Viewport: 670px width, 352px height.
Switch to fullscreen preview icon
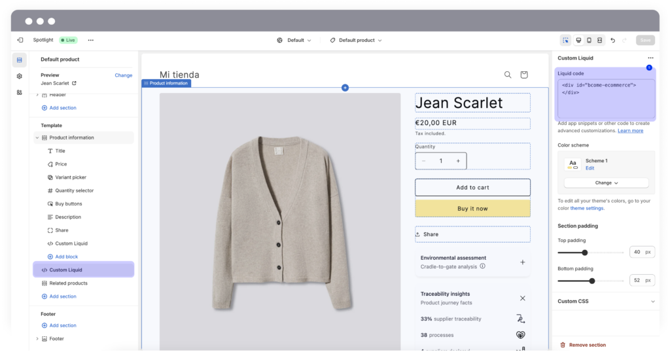point(600,40)
